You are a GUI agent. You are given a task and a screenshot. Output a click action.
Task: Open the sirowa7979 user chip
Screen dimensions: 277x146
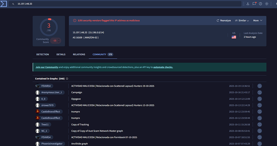45,105
